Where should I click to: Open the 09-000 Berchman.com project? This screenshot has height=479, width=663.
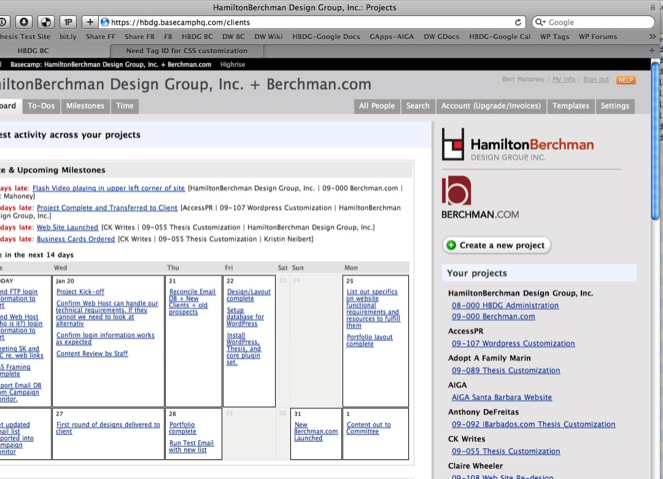coord(494,316)
